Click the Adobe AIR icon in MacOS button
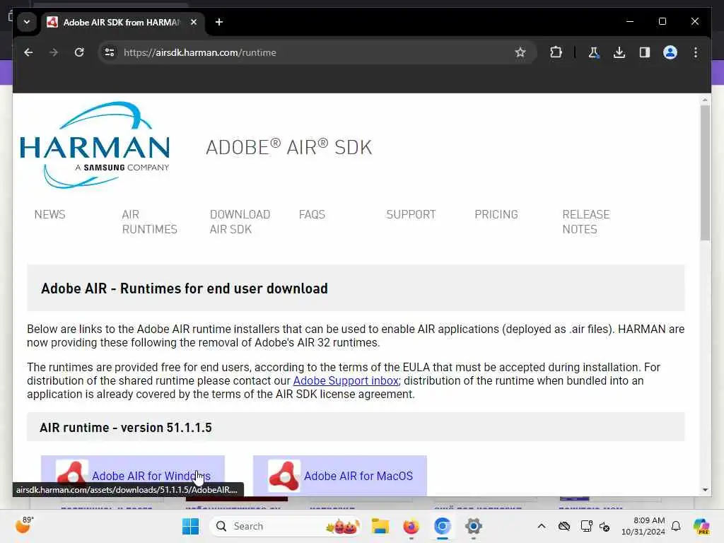 click(284, 476)
